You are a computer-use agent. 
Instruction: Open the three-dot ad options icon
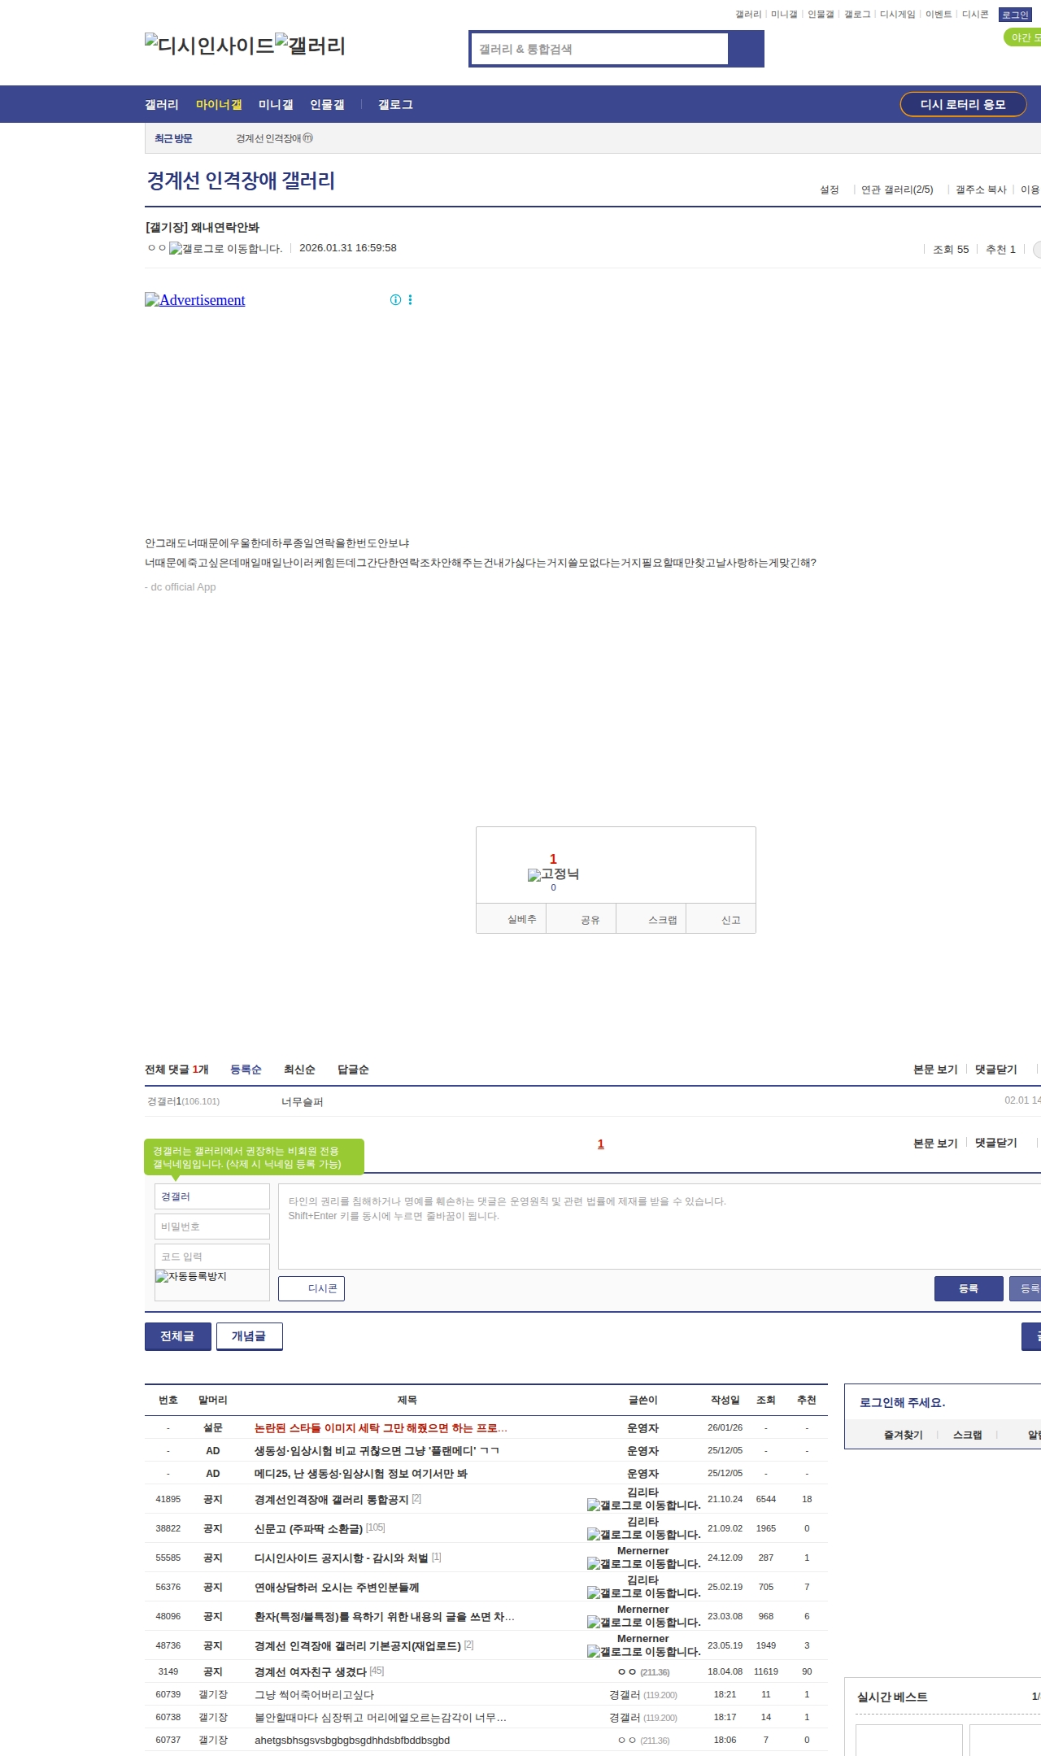[410, 300]
